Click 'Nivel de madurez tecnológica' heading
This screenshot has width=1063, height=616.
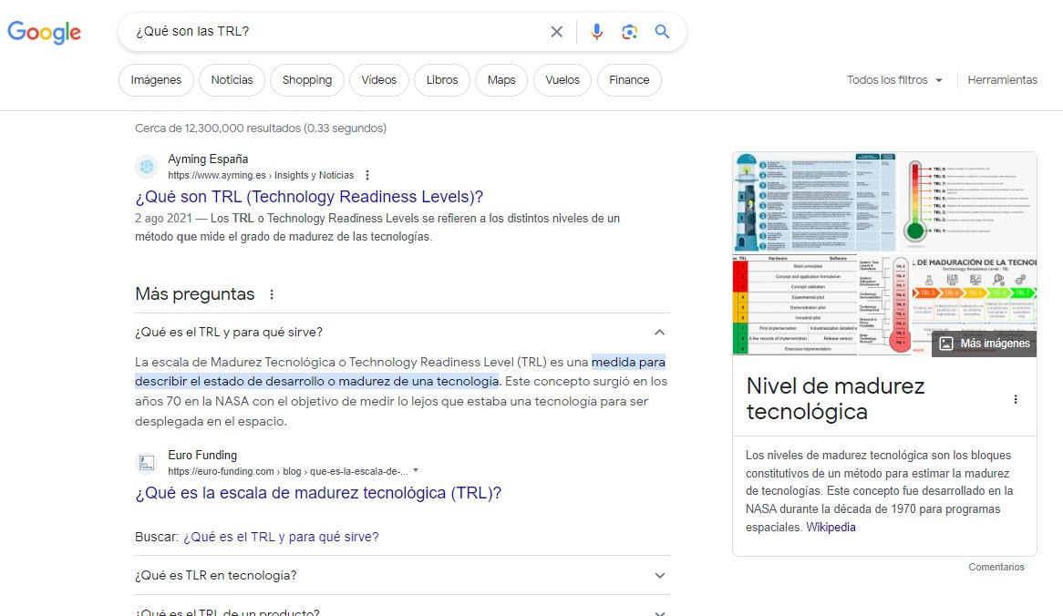(x=835, y=398)
